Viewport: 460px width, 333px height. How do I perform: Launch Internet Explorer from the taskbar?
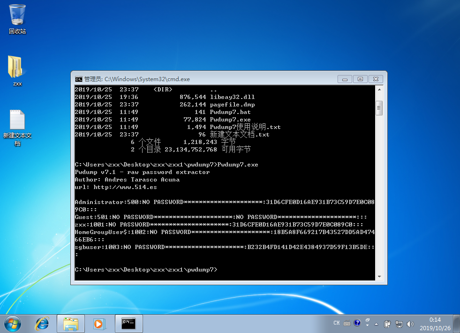tap(42, 324)
